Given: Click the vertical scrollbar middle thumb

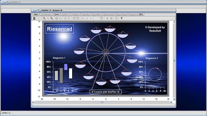Looking at the screenshot, I should point(174,61).
